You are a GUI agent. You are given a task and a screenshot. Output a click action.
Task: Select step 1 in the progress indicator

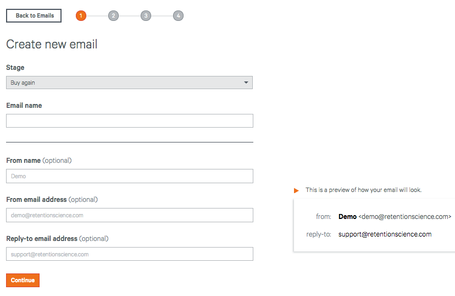click(x=81, y=16)
